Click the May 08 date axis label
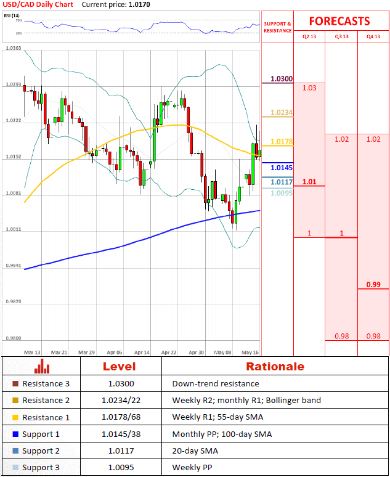Image resolution: width=390 pixels, height=477 pixels. (x=222, y=353)
